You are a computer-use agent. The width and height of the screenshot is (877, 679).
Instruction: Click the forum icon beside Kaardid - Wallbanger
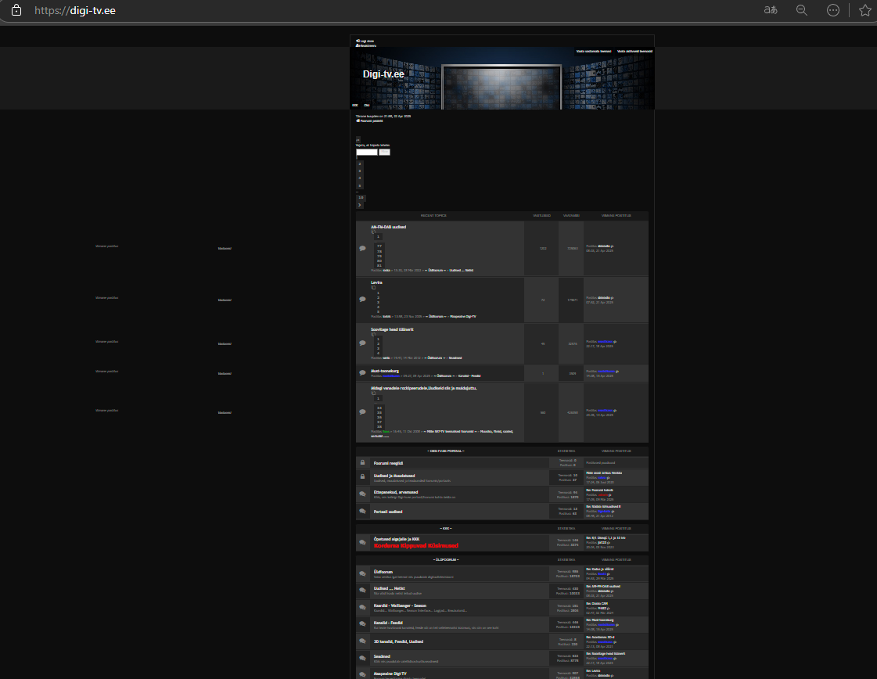362,607
